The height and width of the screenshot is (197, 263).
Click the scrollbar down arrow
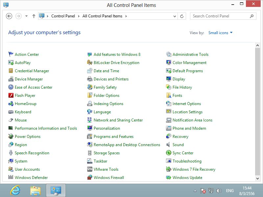257,179
